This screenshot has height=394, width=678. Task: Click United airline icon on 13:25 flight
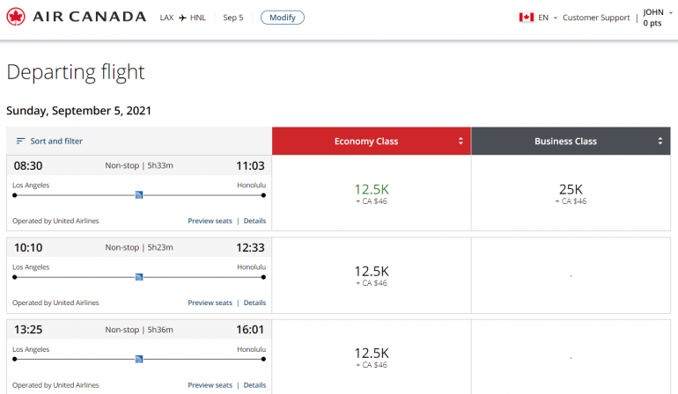click(x=139, y=359)
